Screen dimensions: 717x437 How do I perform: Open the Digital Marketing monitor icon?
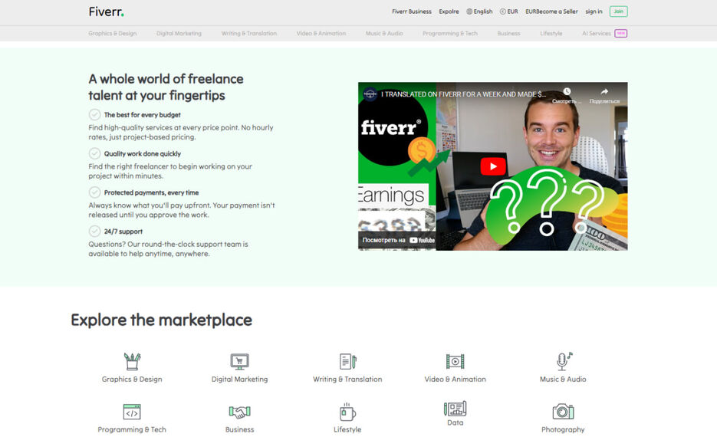click(x=239, y=361)
